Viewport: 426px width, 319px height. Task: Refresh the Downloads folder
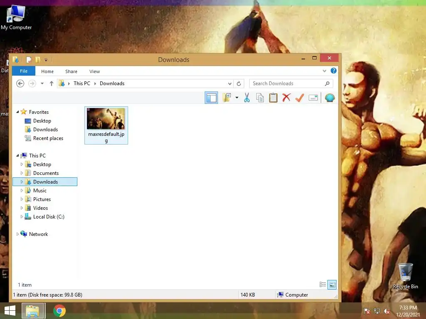point(239,83)
